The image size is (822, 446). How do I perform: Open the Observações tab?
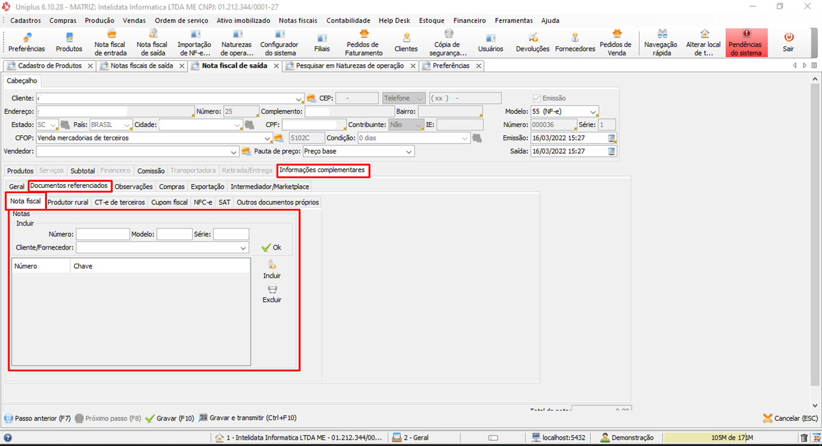coord(134,187)
